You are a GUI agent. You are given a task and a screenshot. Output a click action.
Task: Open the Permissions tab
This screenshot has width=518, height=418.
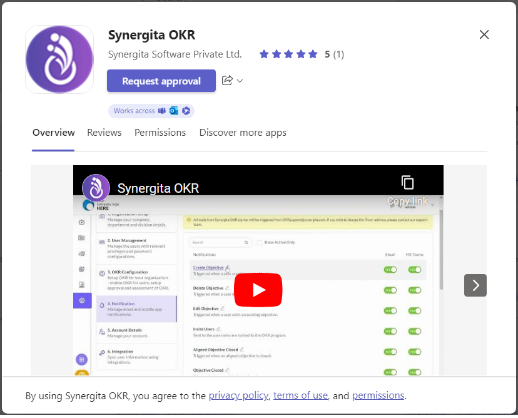coord(160,133)
